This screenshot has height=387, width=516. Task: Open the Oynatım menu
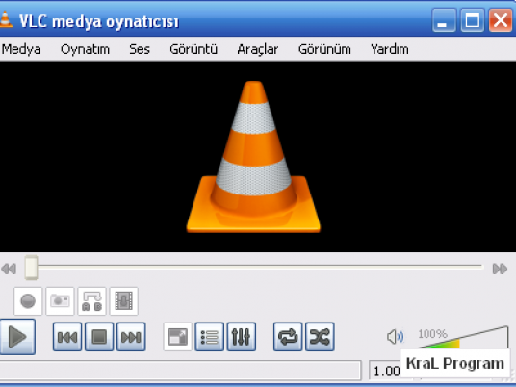click(x=85, y=49)
